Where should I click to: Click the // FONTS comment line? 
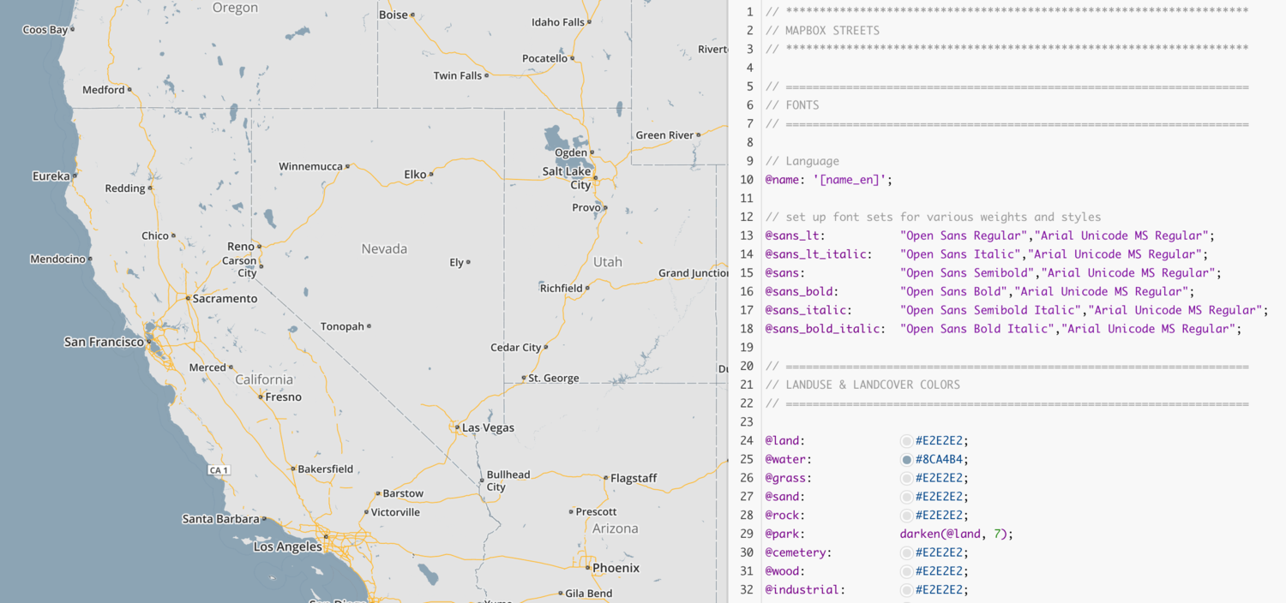pyautogui.click(x=792, y=105)
